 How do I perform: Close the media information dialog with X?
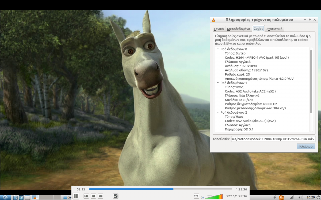tap(315, 20)
